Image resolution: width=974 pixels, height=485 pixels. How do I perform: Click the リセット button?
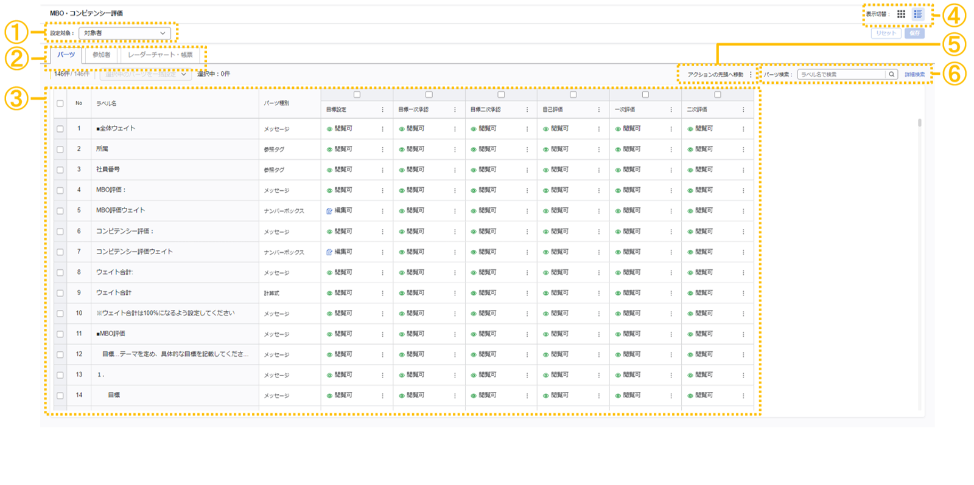(886, 33)
